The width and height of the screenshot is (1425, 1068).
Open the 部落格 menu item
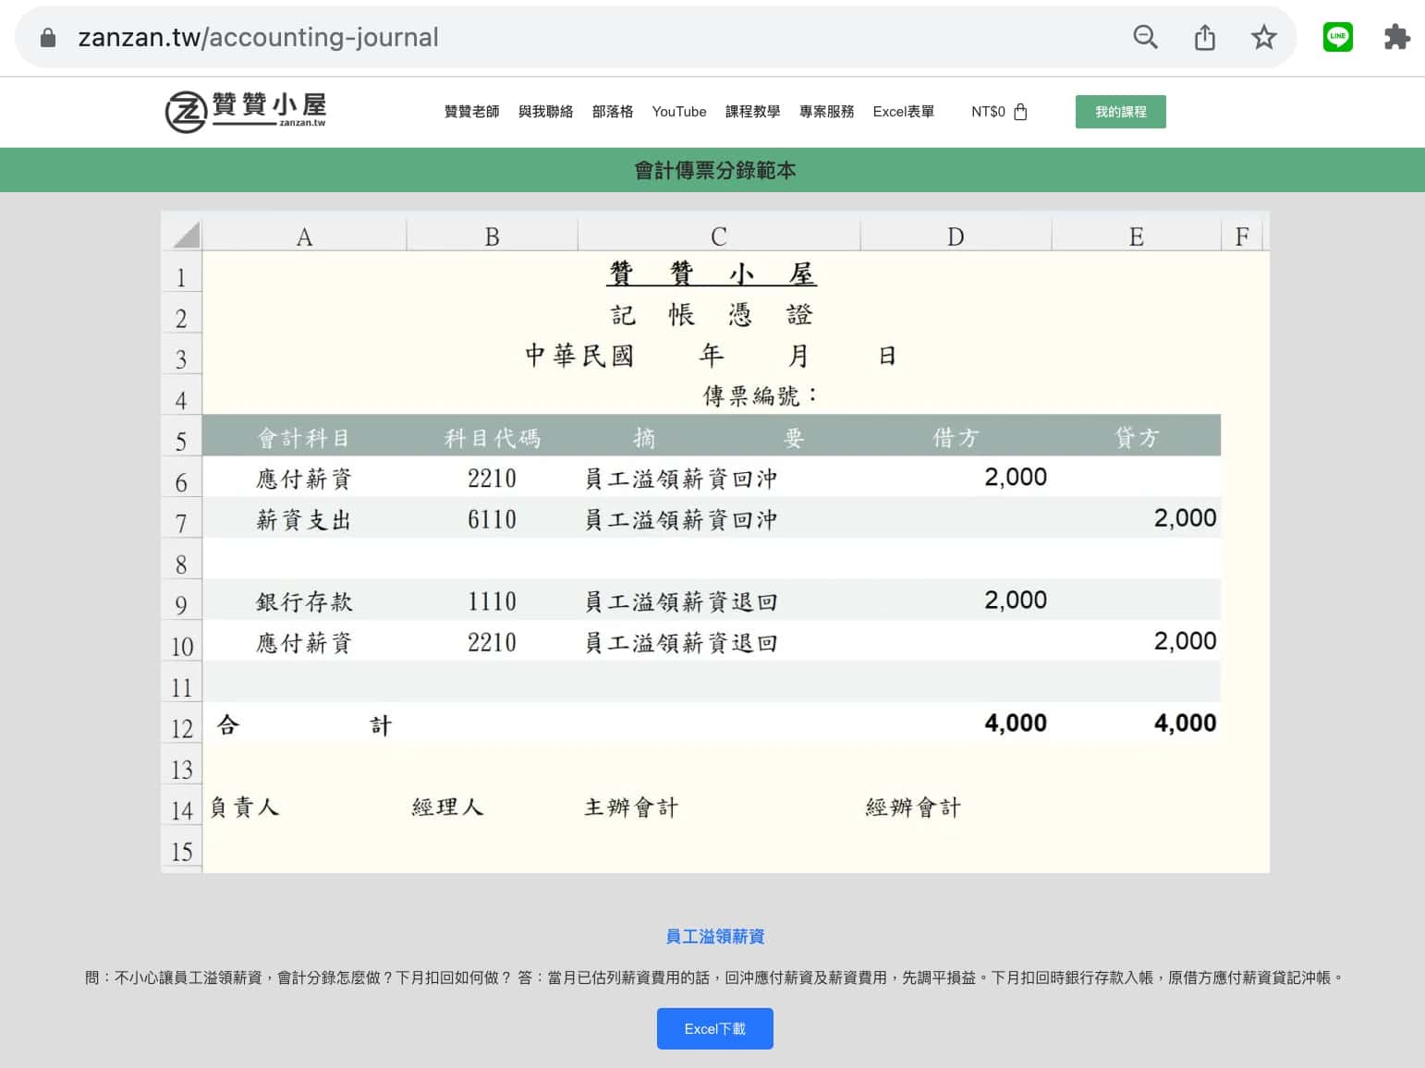(613, 112)
